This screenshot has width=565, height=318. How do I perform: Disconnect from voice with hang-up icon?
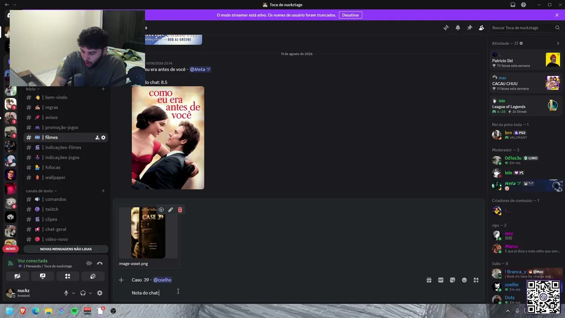click(x=100, y=264)
